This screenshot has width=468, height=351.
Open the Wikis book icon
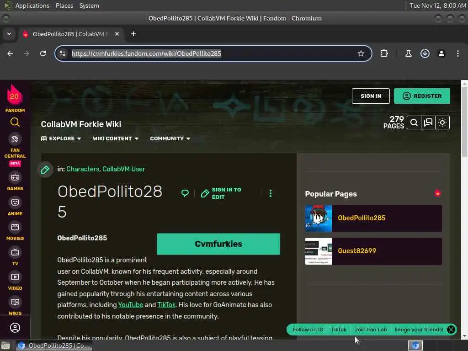pos(15,302)
